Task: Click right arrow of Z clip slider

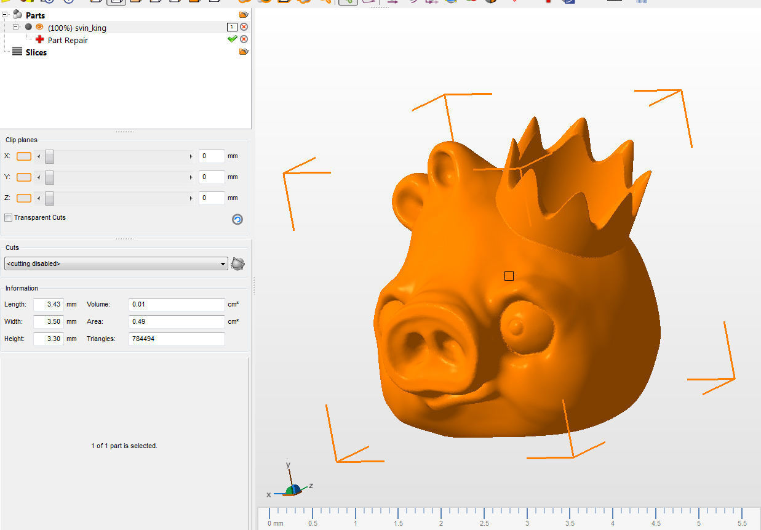Action: (x=191, y=198)
